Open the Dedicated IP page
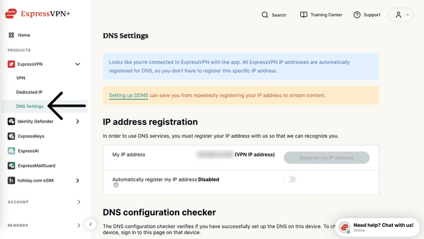The image size is (424, 239). 29,92
